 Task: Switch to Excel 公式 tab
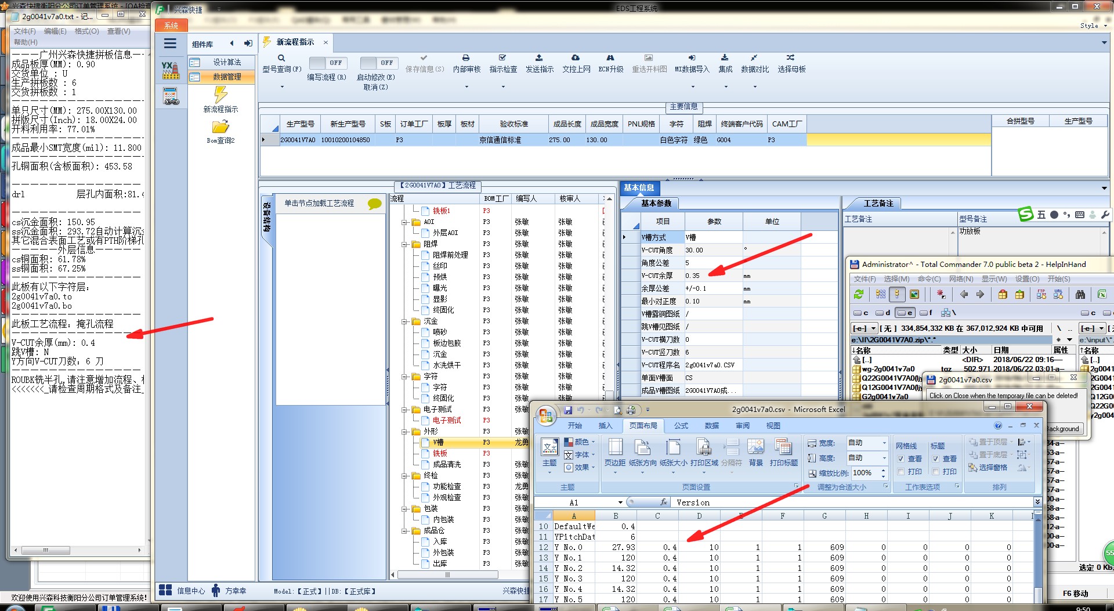(681, 426)
